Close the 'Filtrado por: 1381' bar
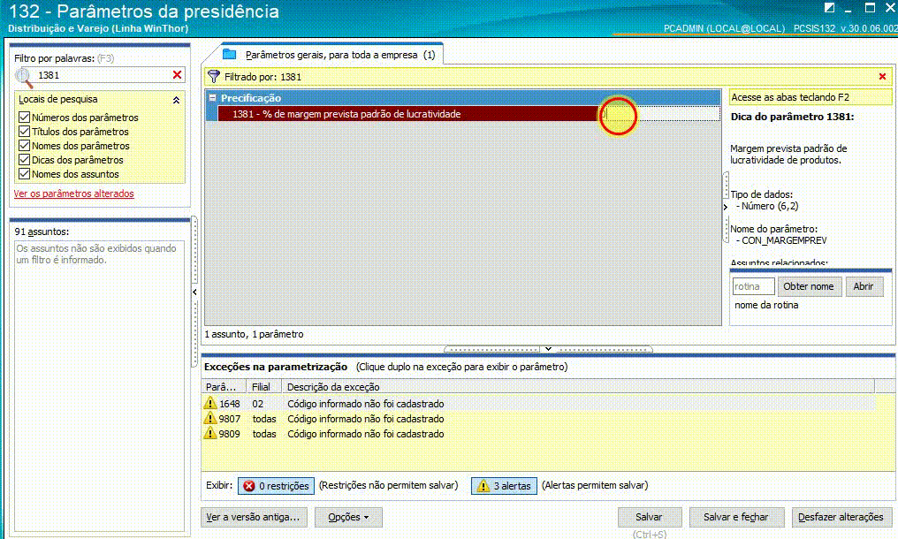The height and width of the screenshot is (539, 898). [x=882, y=77]
